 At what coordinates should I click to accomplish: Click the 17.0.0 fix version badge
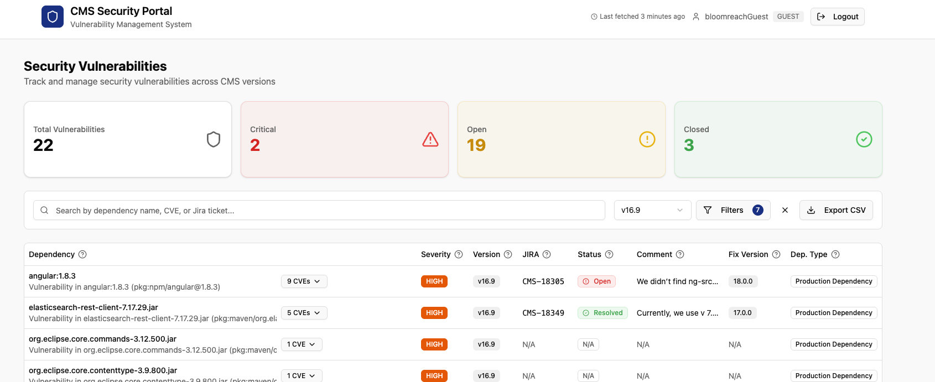click(x=742, y=313)
